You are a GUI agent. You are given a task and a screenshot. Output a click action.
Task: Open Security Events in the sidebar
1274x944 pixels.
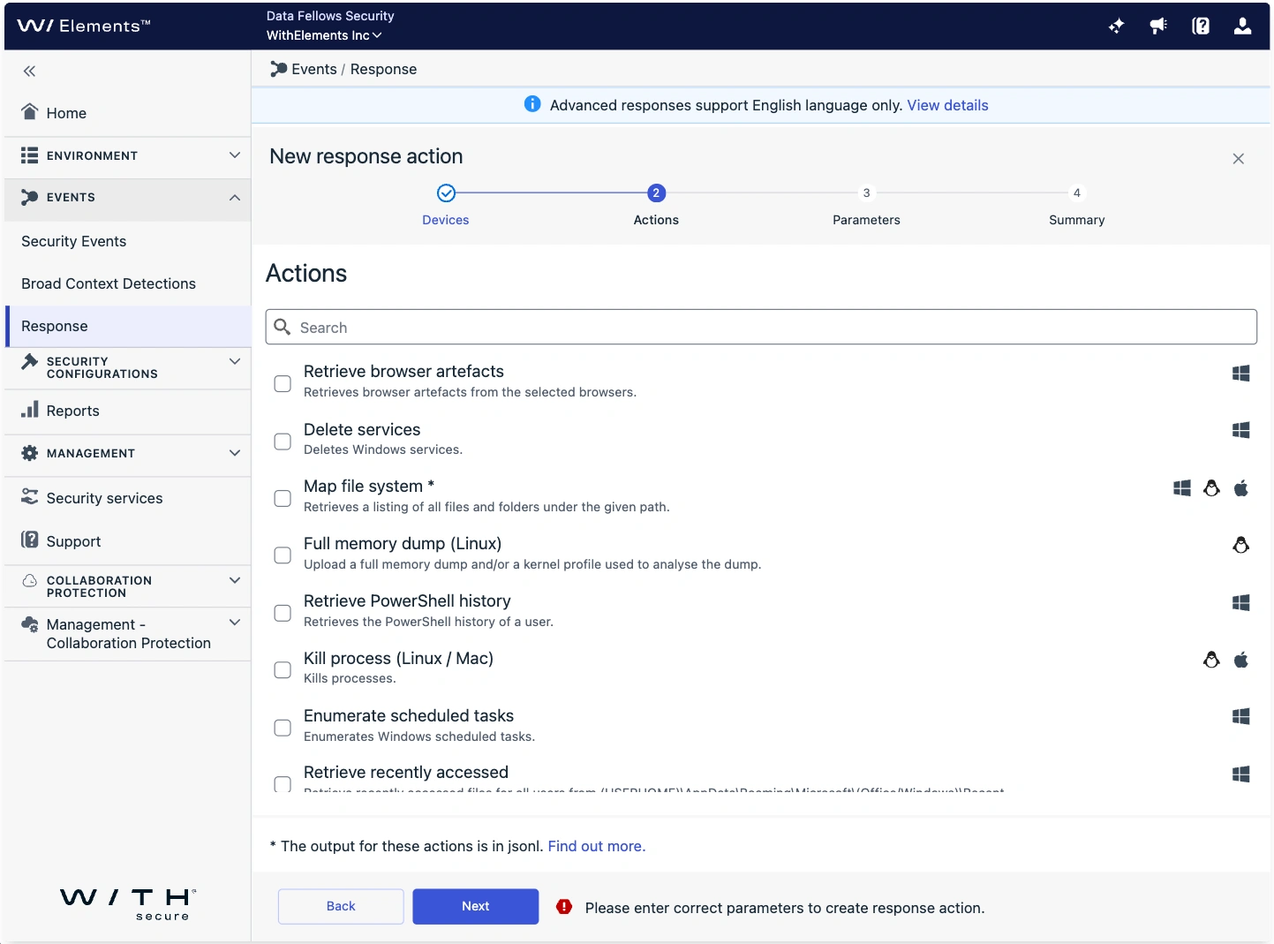74,241
